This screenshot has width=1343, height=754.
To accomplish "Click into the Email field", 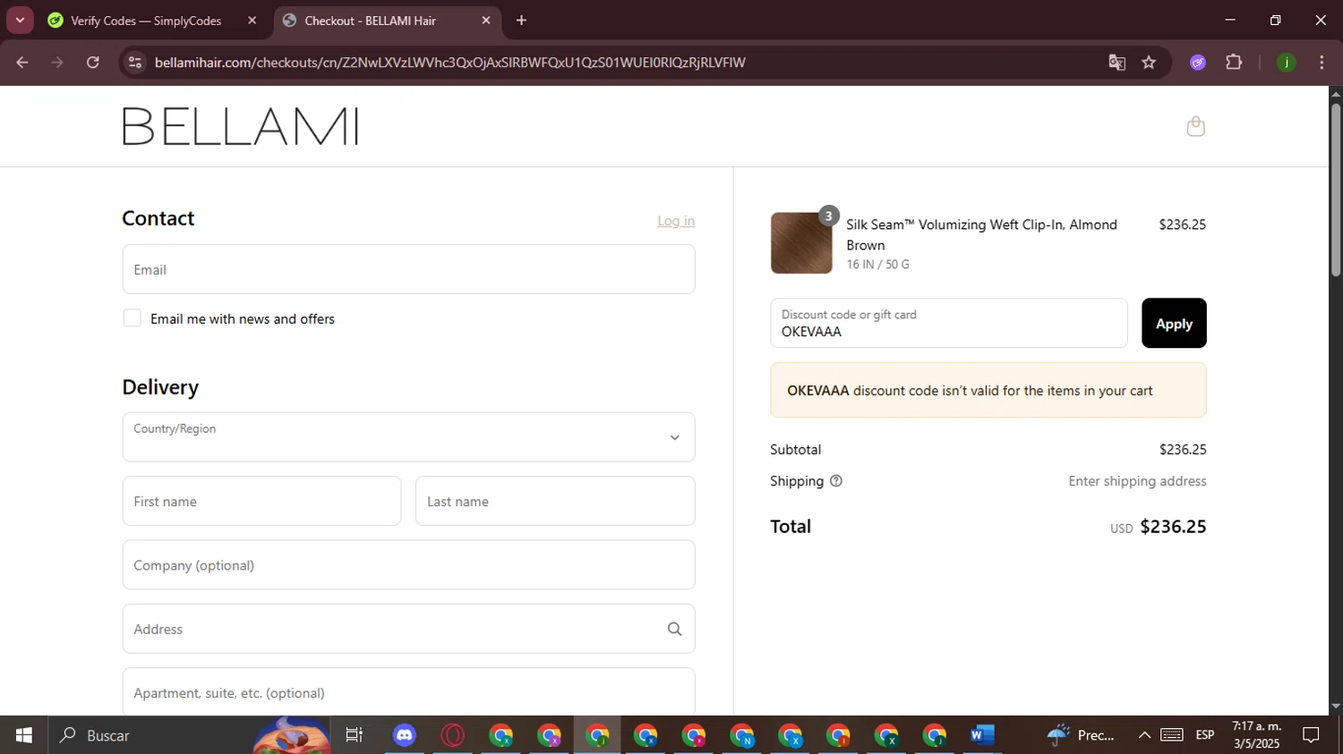I will [x=408, y=269].
